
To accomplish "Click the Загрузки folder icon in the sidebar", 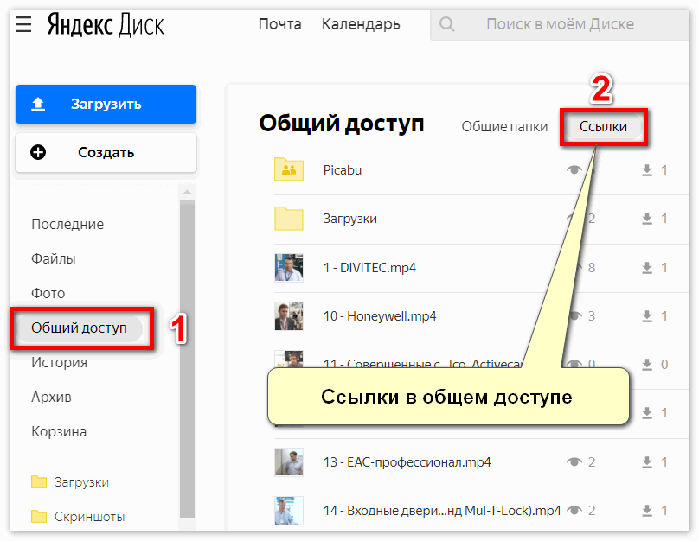I will (x=39, y=481).
